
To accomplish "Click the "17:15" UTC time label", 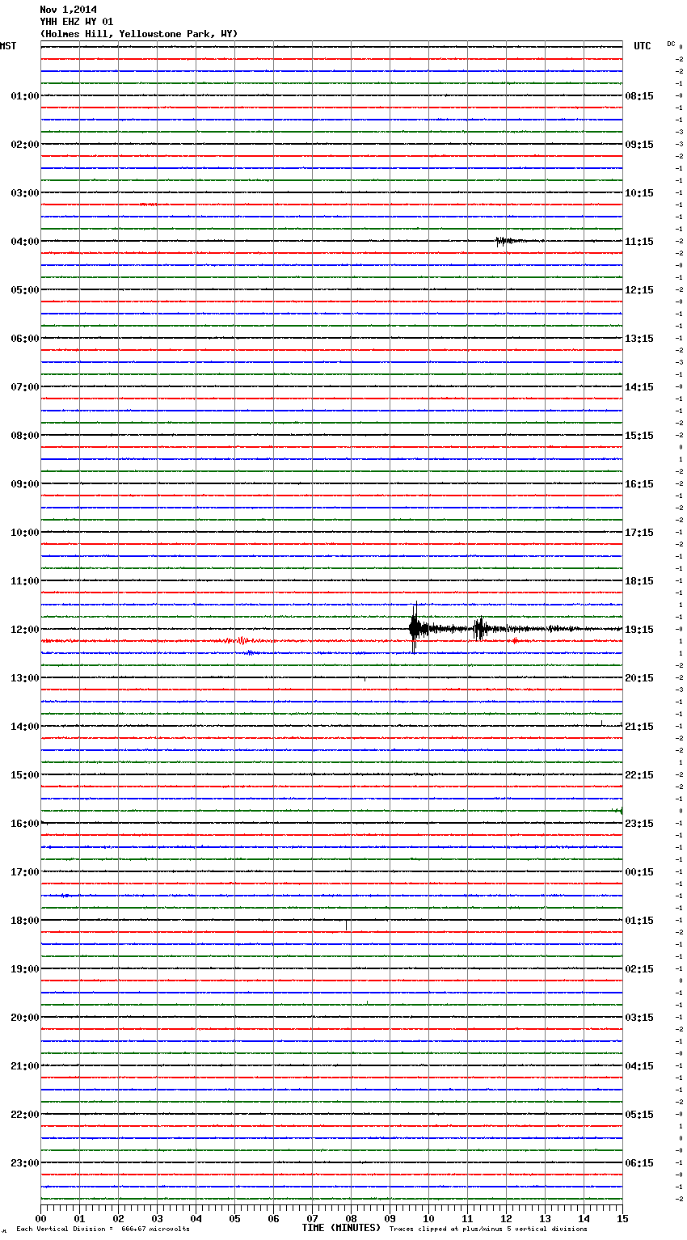I will [x=639, y=533].
